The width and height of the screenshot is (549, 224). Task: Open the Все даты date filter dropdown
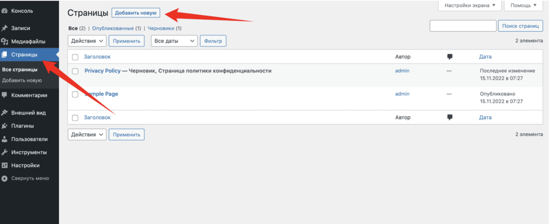coord(174,41)
